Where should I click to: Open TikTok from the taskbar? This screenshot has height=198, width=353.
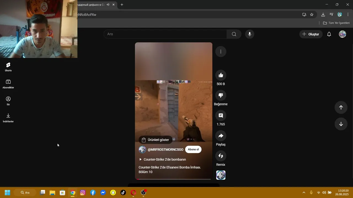coord(123,193)
